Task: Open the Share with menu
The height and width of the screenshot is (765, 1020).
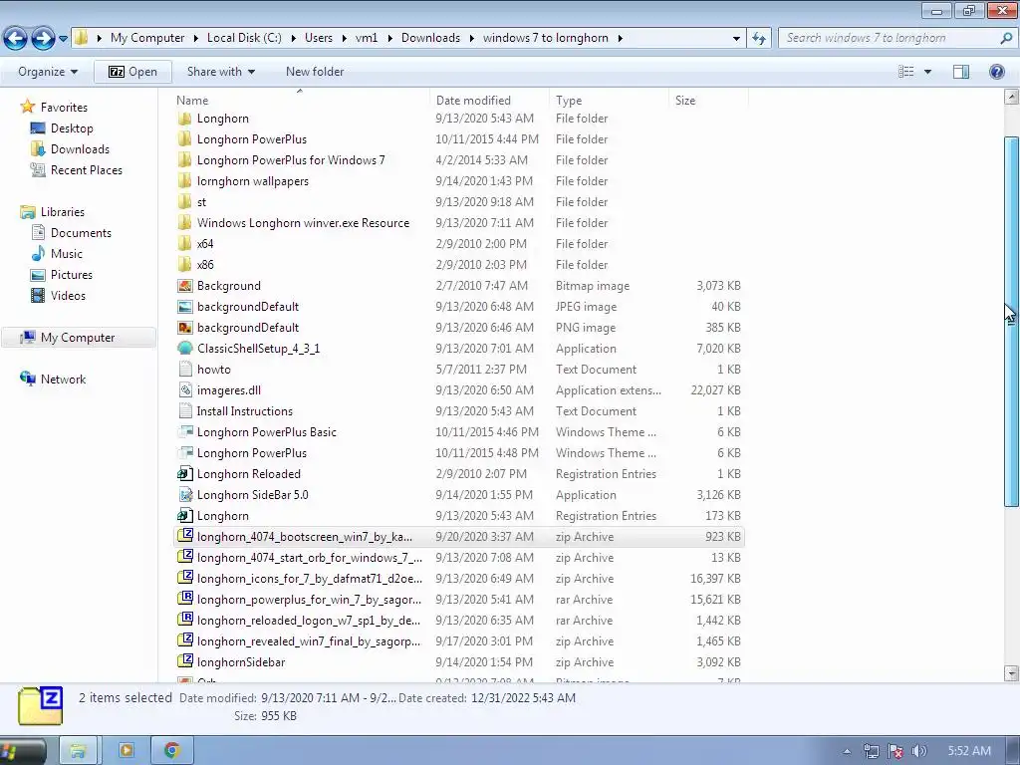Action: point(220,72)
